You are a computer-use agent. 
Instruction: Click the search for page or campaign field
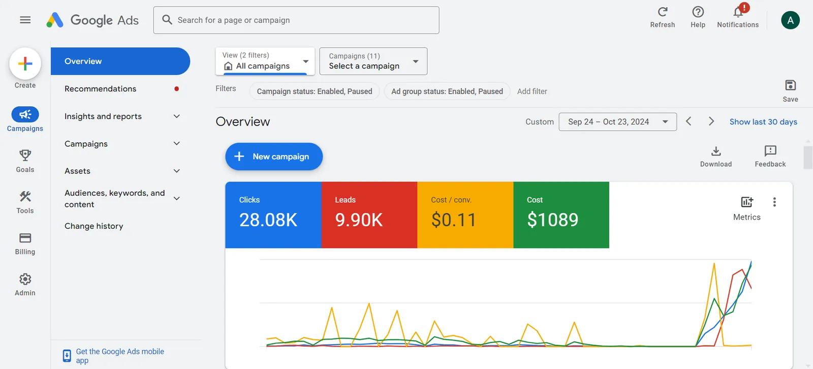(x=296, y=20)
